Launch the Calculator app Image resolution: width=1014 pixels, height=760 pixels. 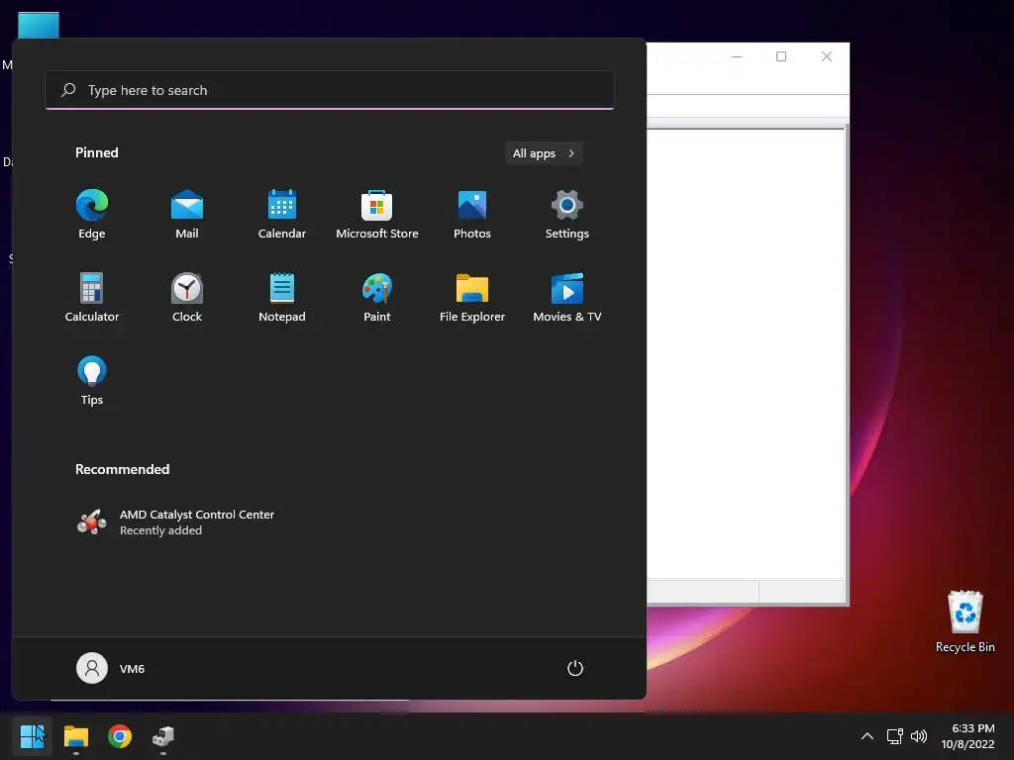92,297
